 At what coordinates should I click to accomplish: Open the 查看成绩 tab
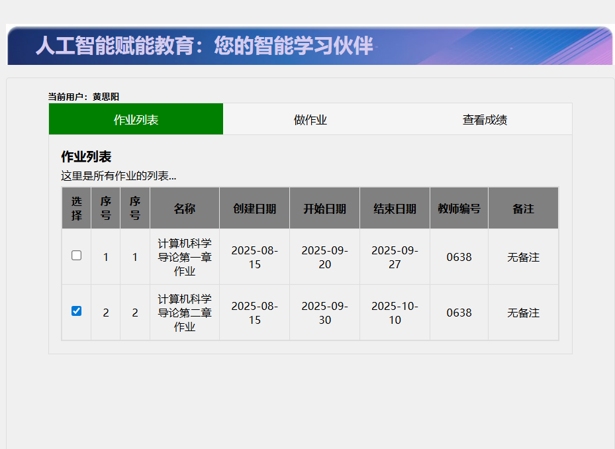coord(485,119)
